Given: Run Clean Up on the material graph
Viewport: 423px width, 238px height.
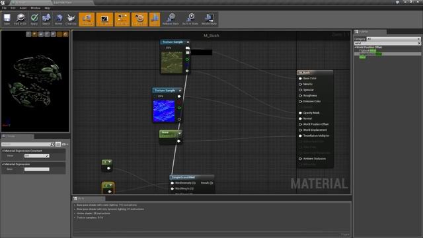Looking at the screenshot, I should 71,19.
